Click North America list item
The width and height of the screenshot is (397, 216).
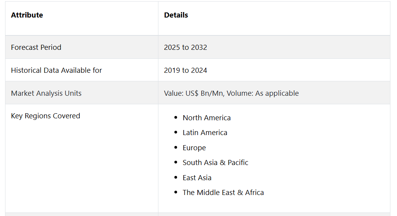[207, 118]
